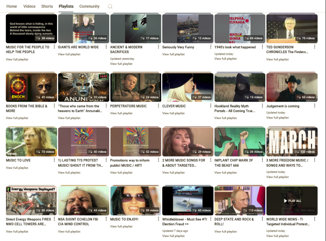The image size is (326, 241).
Task: Open options menu for MUSIC TO LOVE
Action: (54, 160)
